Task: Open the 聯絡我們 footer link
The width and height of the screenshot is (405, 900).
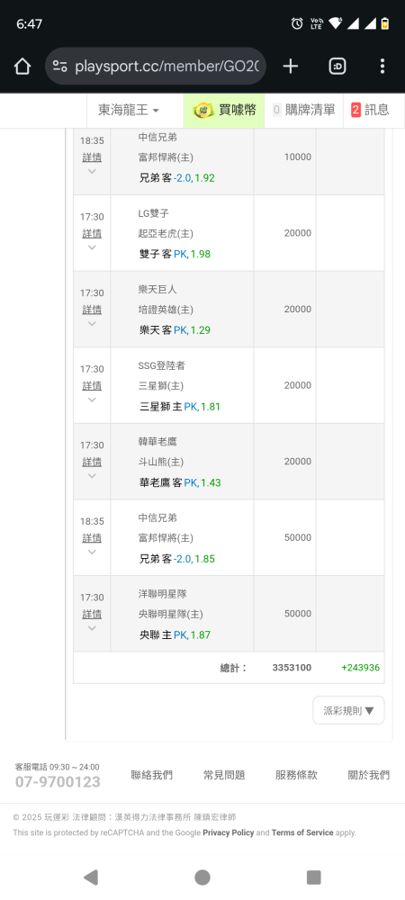Action: click(x=151, y=775)
